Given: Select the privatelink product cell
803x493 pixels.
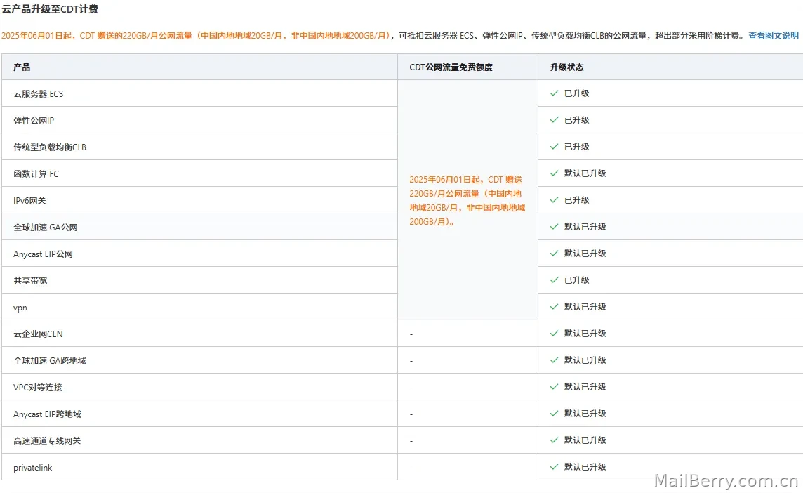Looking at the screenshot, I should [200, 466].
